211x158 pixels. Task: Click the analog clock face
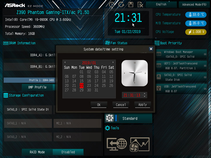point(135,73)
